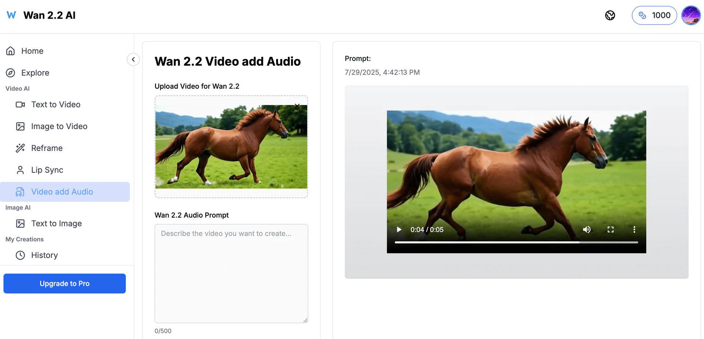Image resolution: width=704 pixels, height=339 pixels.
Task: Select Video add Audio item
Action: 62,192
